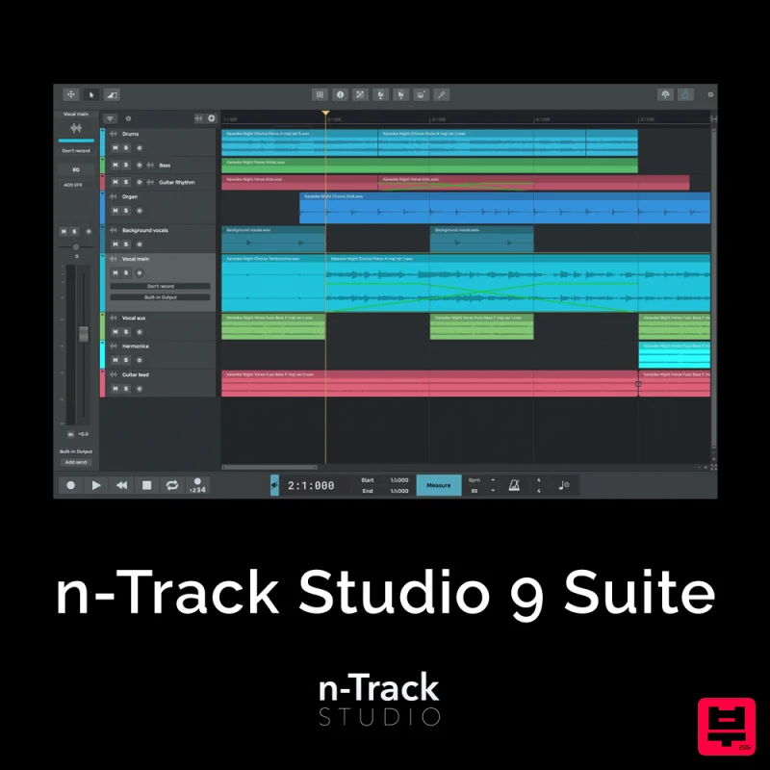Open the mixer from the top toolbar
Screen dimensions: 770x770
[x=319, y=94]
